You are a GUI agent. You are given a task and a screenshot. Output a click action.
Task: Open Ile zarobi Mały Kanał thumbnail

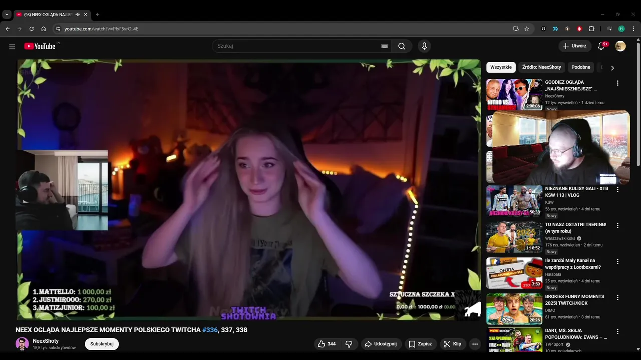pyautogui.click(x=514, y=273)
